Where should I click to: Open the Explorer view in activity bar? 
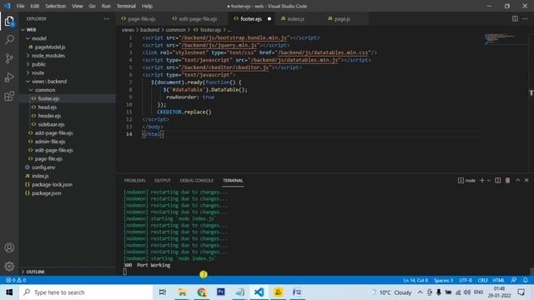9,22
